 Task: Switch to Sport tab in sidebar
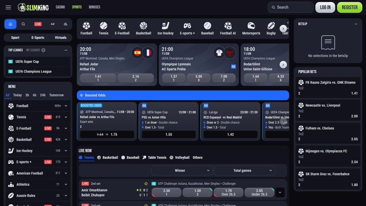tap(15, 38)
